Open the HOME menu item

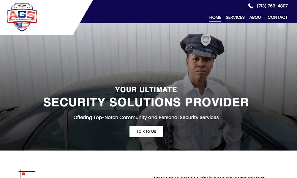[215, 18]
